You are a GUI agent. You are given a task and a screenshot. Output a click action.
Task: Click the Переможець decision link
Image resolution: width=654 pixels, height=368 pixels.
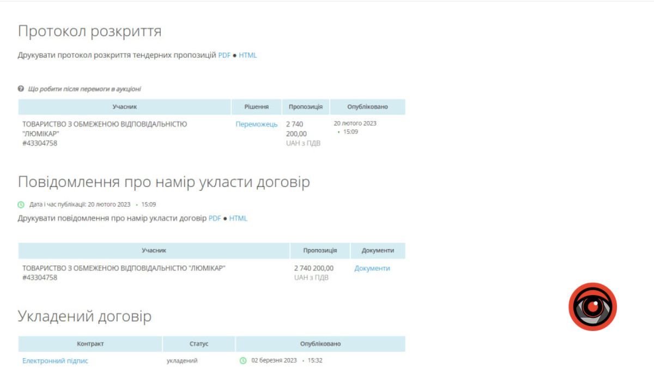257,123
